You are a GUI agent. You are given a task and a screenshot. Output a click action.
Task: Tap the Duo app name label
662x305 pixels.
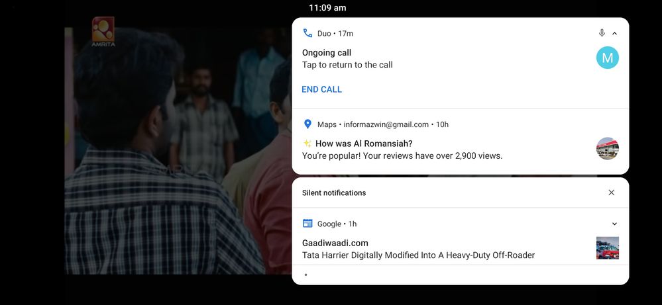tap(324, 34)
